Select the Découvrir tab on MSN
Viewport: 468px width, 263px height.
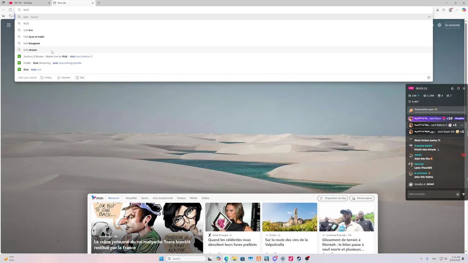(x=114, y=198)
